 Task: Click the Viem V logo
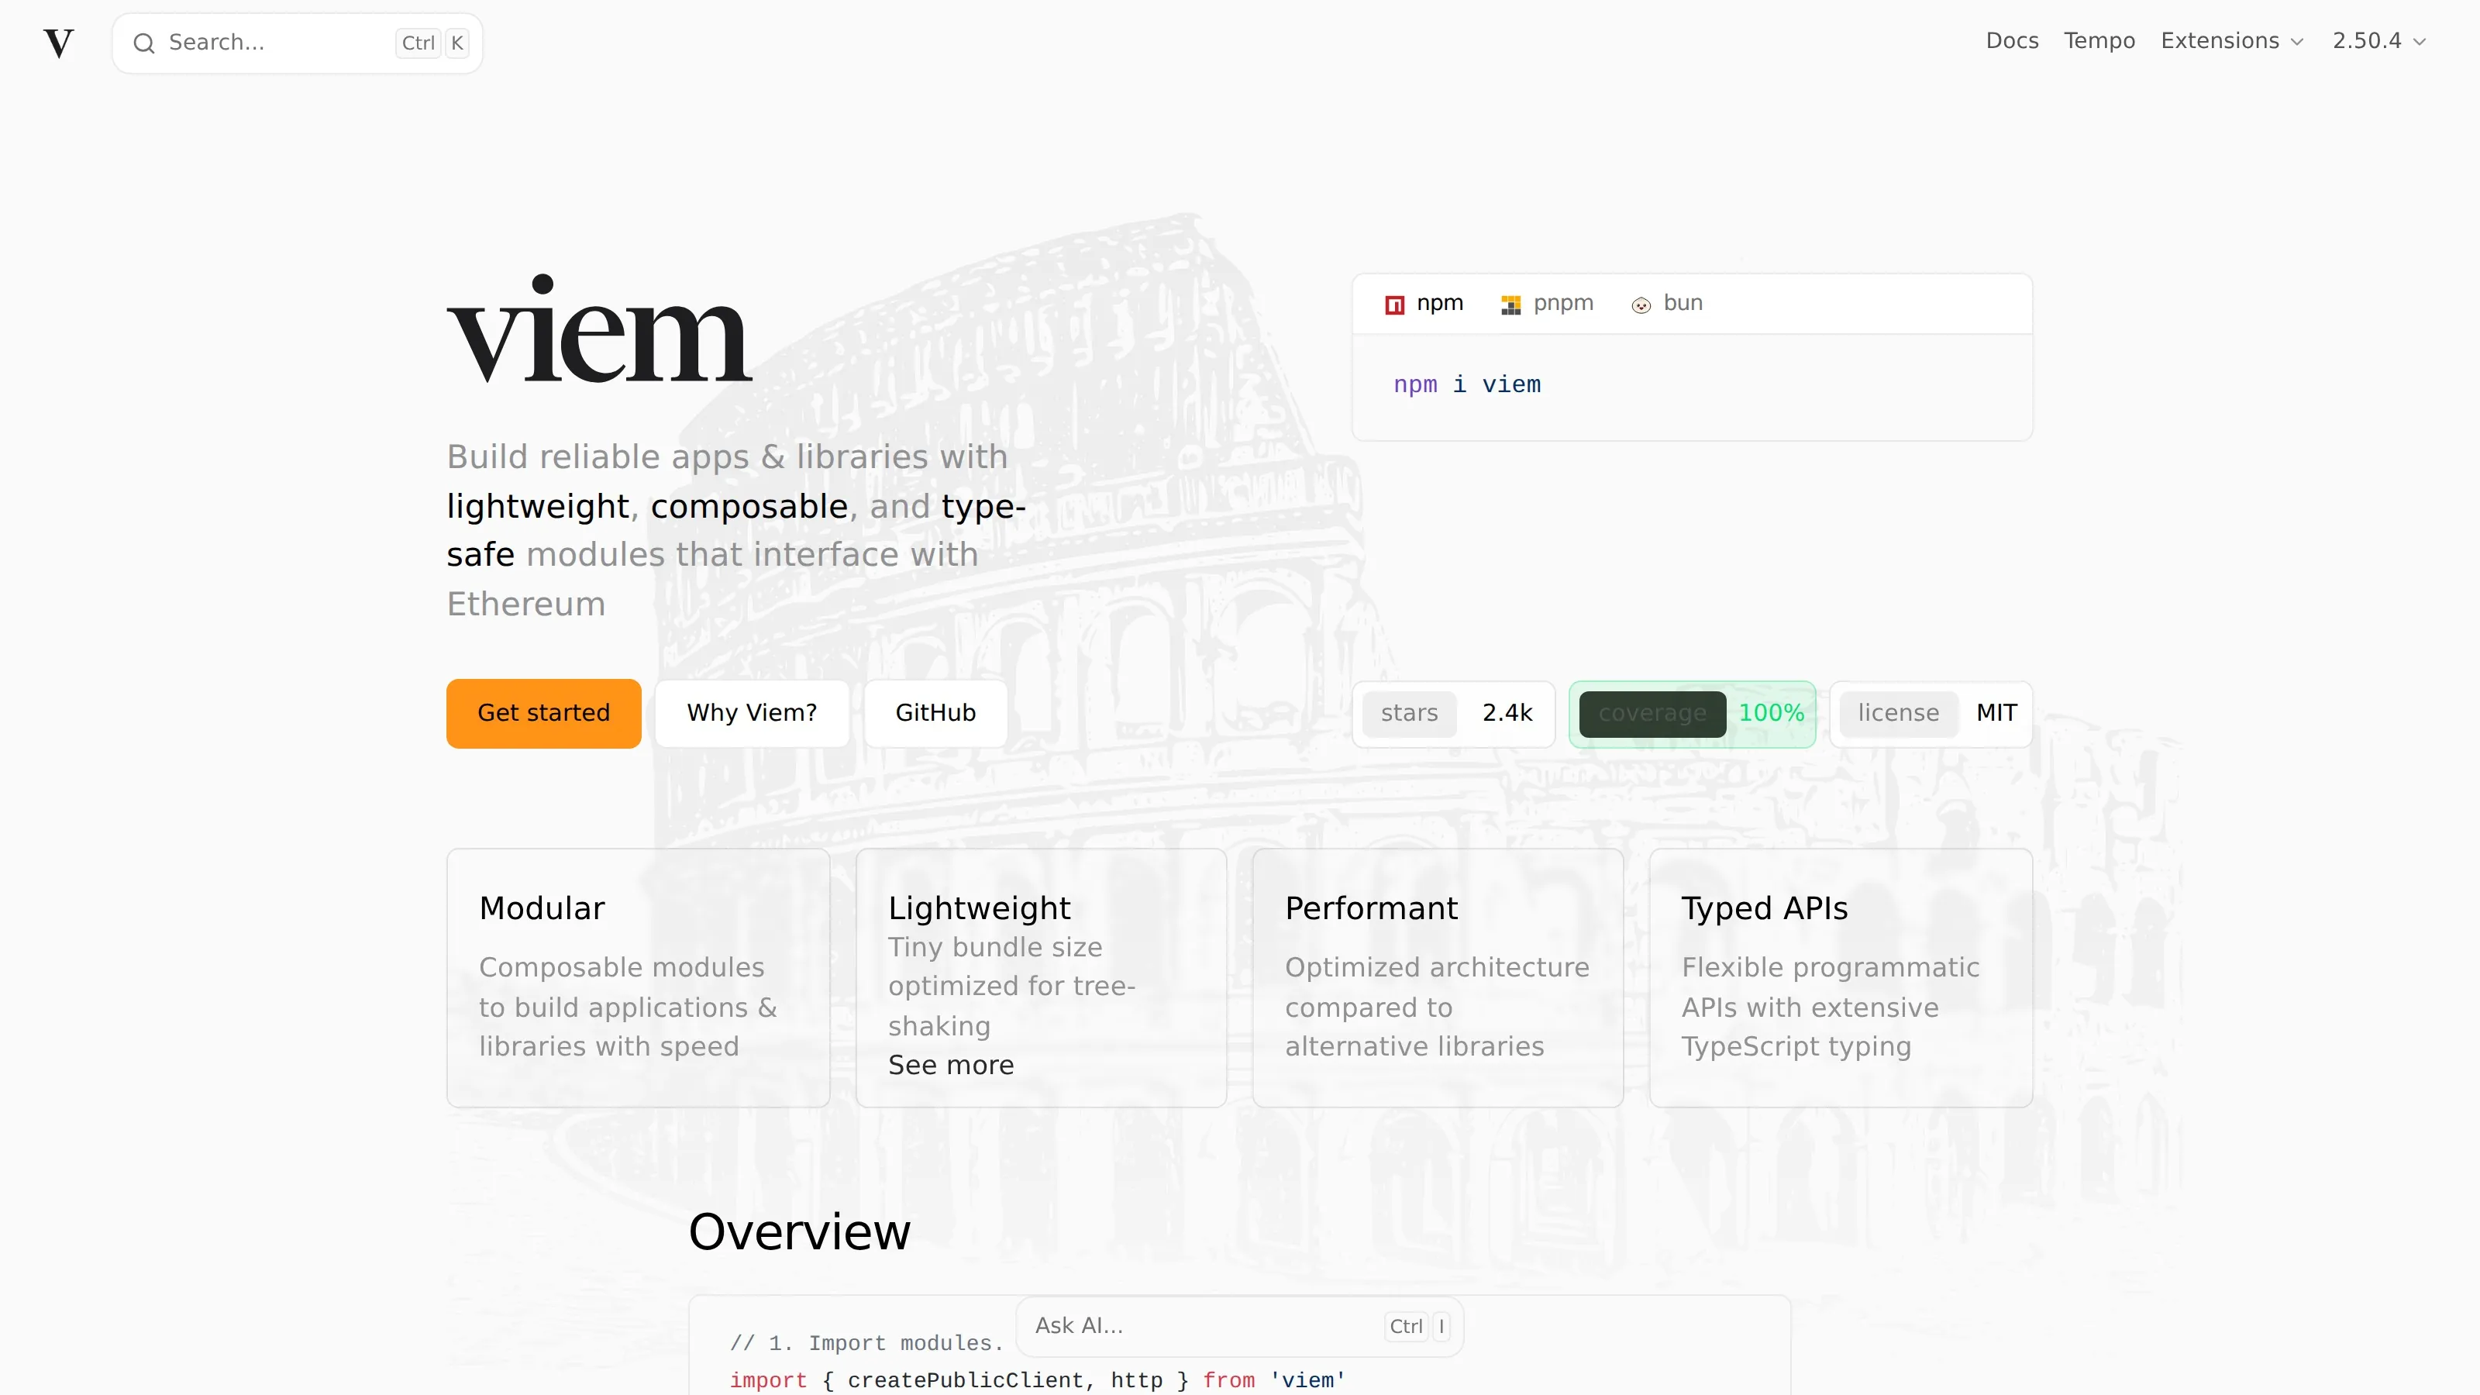click(x=59, y=43)
